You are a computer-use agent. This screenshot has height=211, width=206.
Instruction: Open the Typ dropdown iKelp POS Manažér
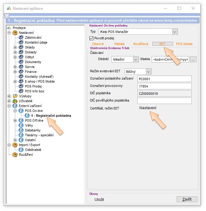(174, 31)
